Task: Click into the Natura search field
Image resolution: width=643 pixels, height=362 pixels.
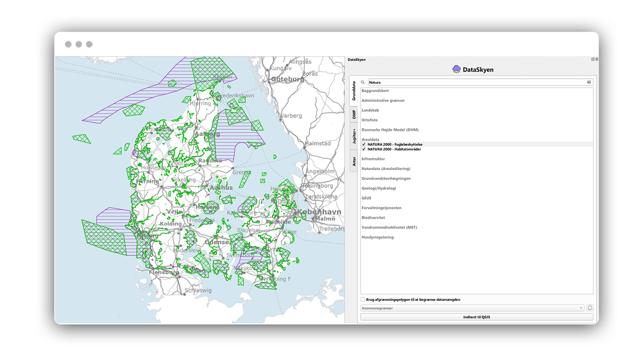Action: (473, 82)
